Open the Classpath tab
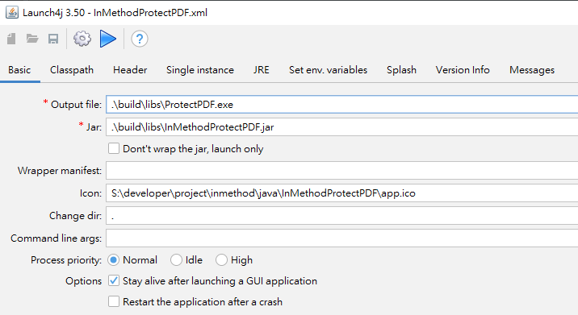Image resolution: width=578 pixels, height=315 pixels. click(72, 70)
